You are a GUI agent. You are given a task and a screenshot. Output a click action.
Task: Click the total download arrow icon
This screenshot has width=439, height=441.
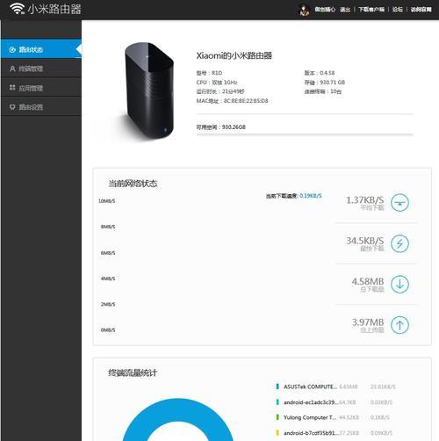(399, 284)
